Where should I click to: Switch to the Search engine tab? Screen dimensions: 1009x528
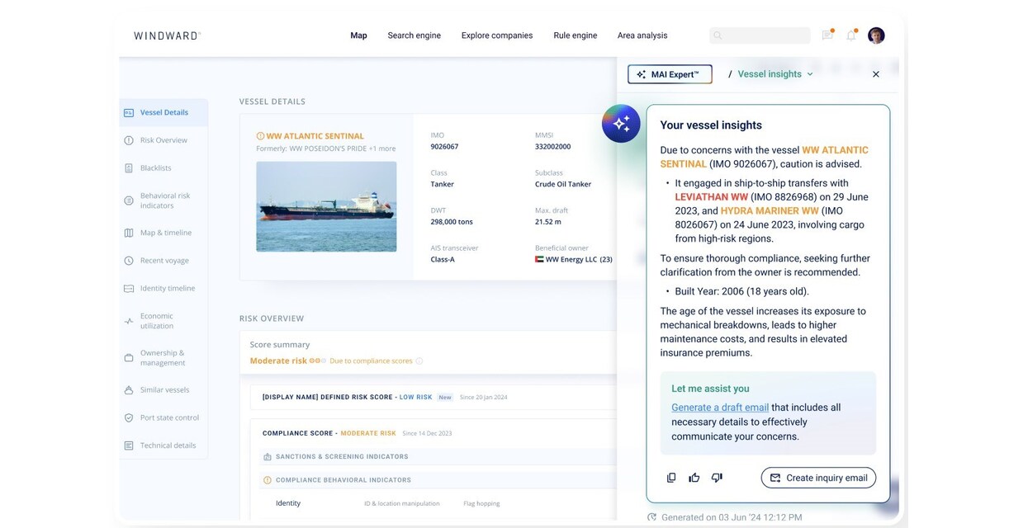pyautogui.click(x=414, y=35)
